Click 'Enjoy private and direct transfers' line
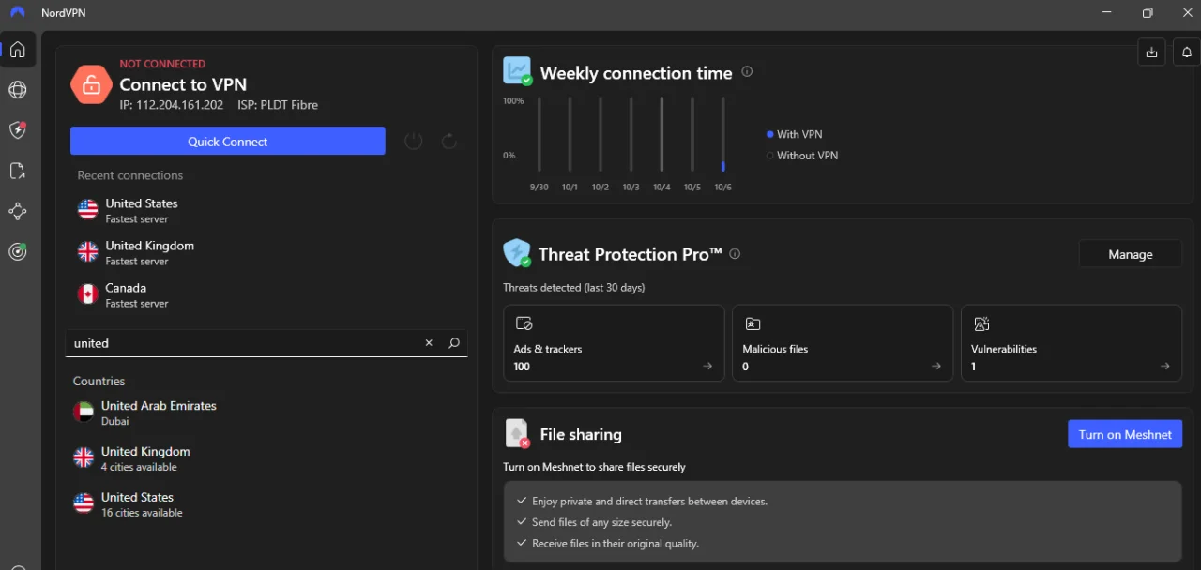This screenshot has height=570, width=1201. click(649, 502)
